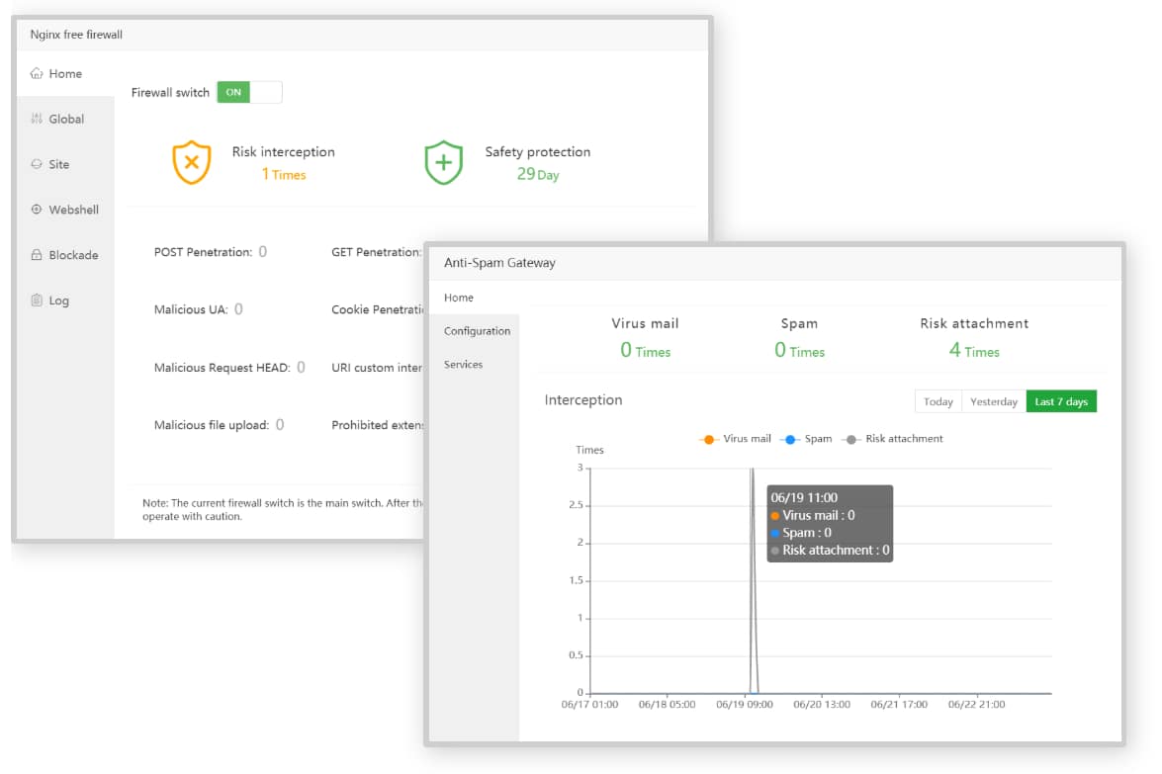The height and width of the screenshot is (774, 1162).
Task: Click the Global sliders icon
Action: [x=37, y=119]
